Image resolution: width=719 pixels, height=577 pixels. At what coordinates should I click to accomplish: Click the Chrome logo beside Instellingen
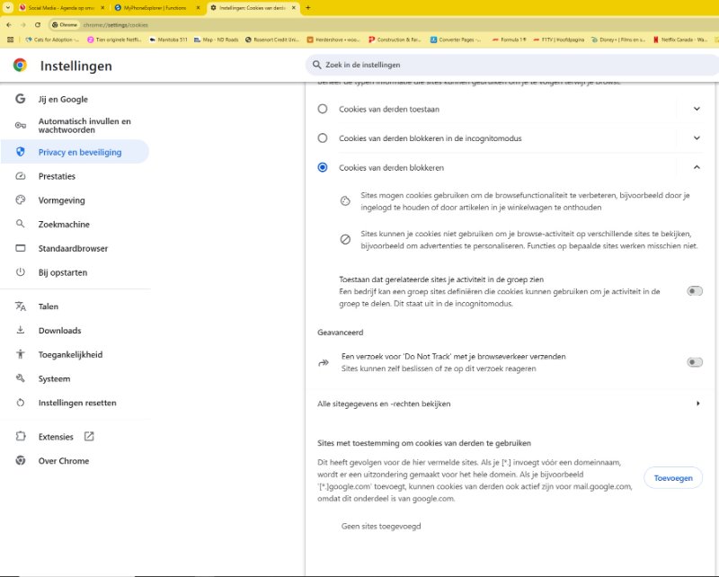coord(20,65)
